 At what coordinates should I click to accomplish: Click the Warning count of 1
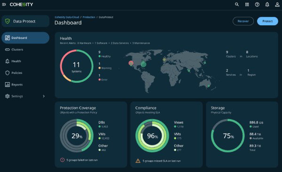pyautogui.click(x=105, y=66)
